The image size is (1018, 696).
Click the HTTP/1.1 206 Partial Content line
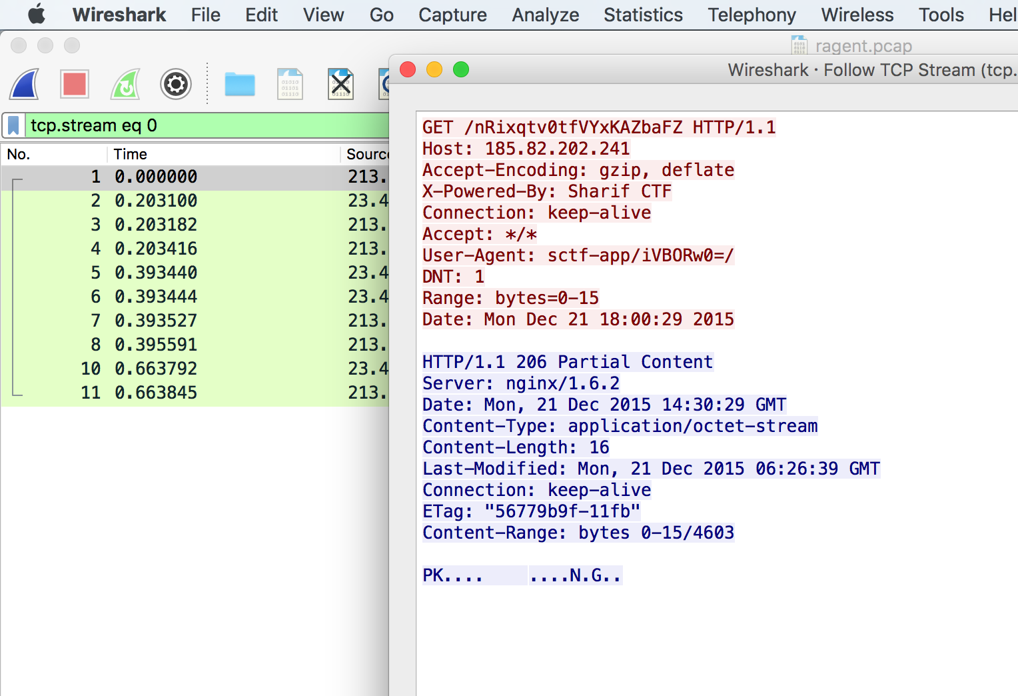(568, 362)
